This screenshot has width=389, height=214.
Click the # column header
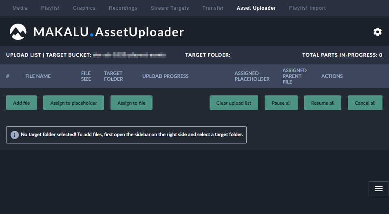tap(7, 76)
